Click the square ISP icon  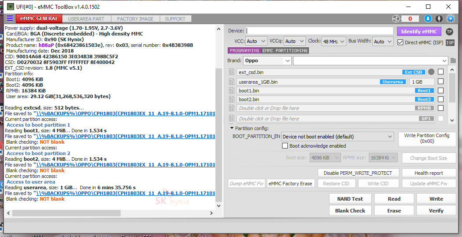[x=450, y=42]
